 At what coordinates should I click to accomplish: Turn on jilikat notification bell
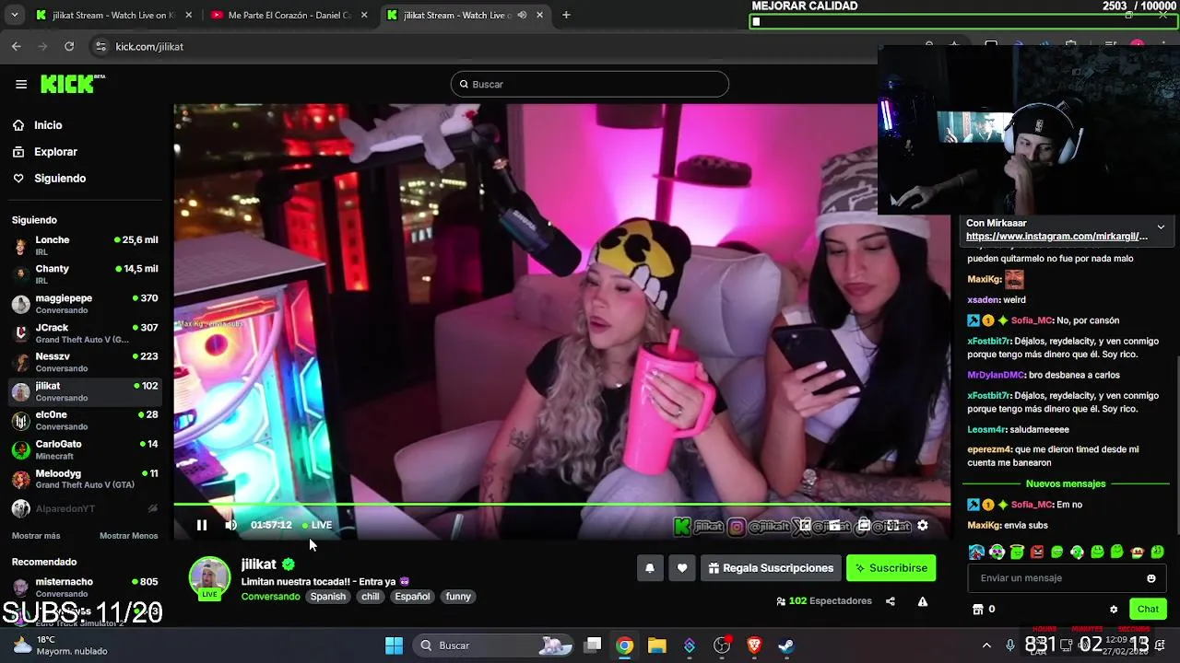(x=650, y=568)
